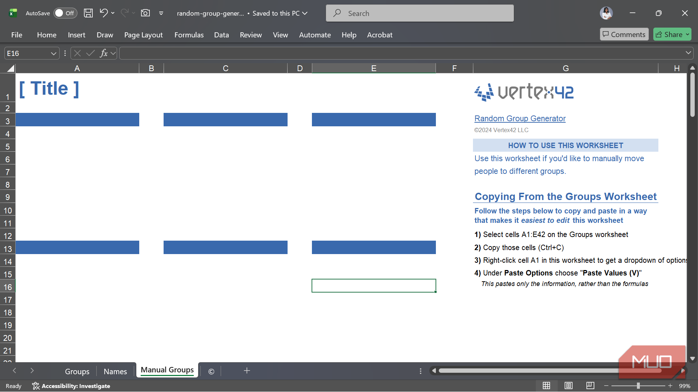Screen dimensions: 698x392
Task: Select the Manual Groups sheet tab
Action: (x=167, y=370)
